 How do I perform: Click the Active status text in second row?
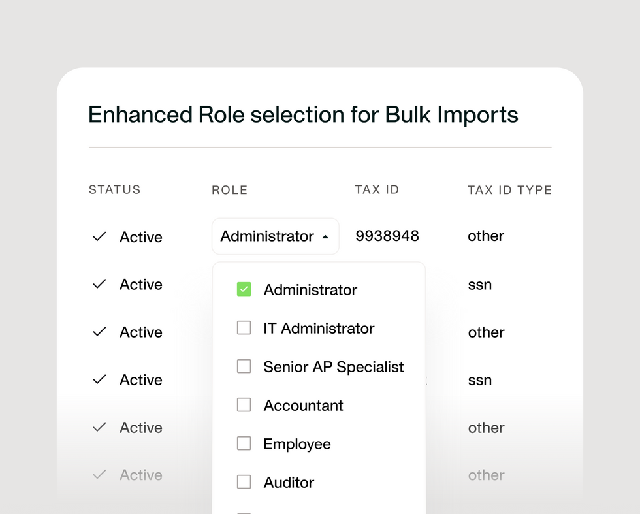[141, 285]
